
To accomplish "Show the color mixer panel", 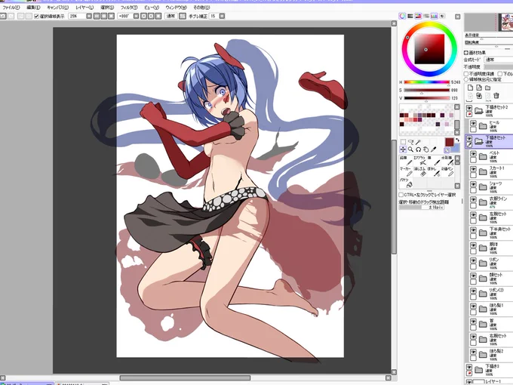I will [x=426, y=16].
